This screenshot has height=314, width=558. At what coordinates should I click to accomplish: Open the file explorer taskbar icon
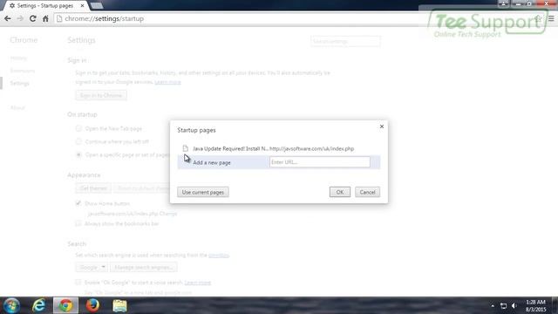click(119, 305)
